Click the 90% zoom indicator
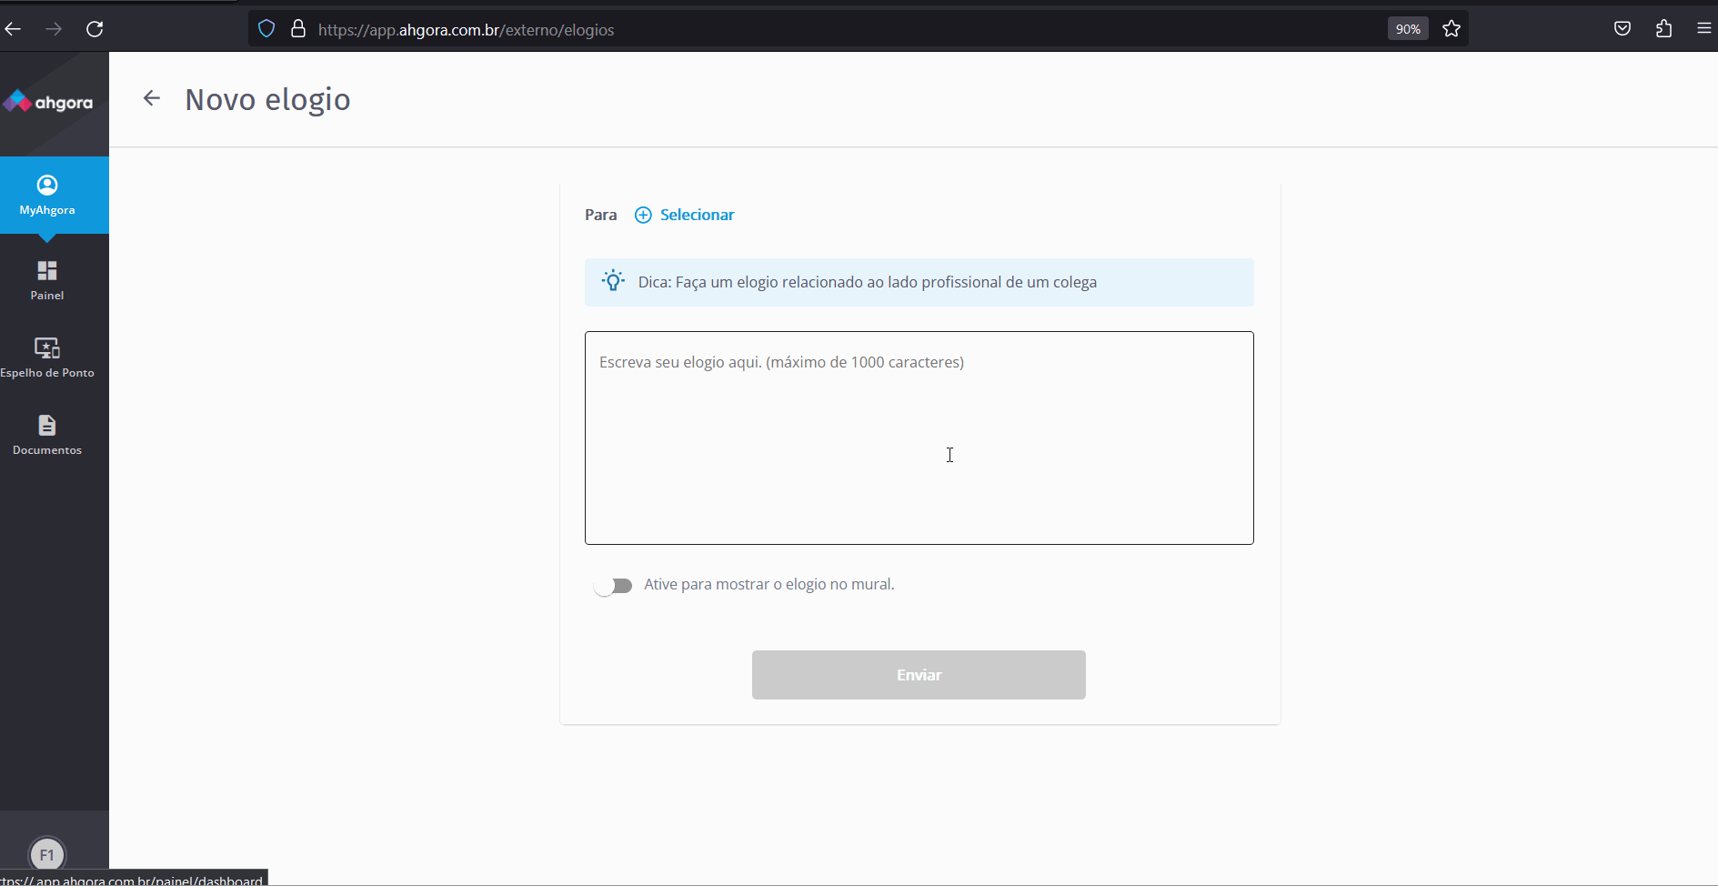Screen dimensions: 1718x886 click(x=1408, y=29)
